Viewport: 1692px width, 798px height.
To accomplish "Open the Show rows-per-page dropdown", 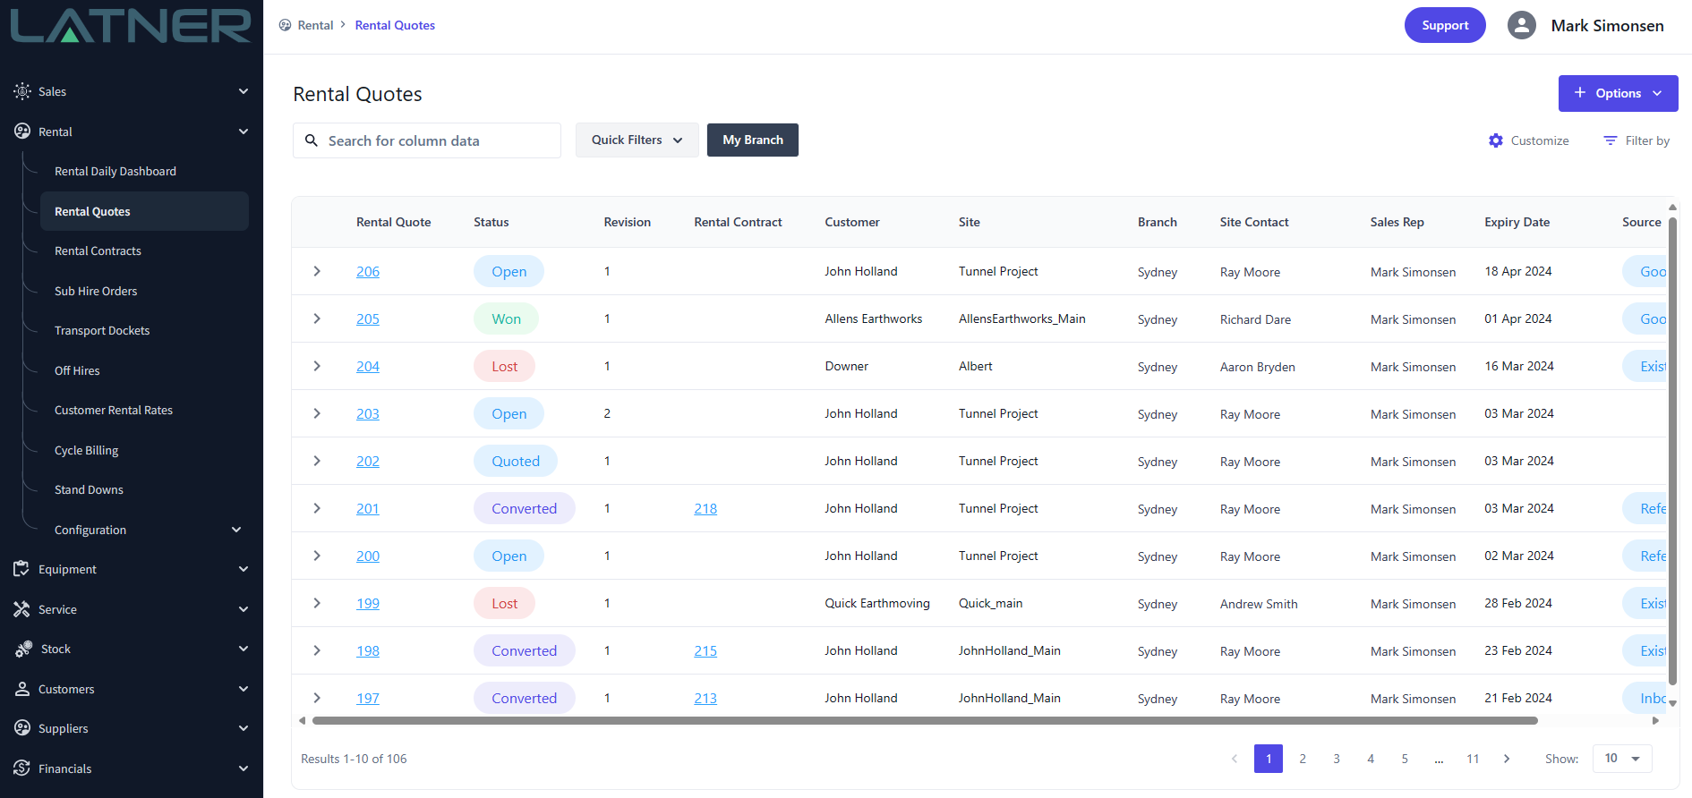I will coord(1622,759).
